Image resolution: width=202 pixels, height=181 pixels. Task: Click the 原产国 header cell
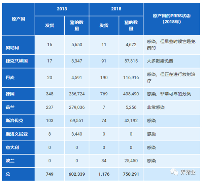[x=19, y=19]
